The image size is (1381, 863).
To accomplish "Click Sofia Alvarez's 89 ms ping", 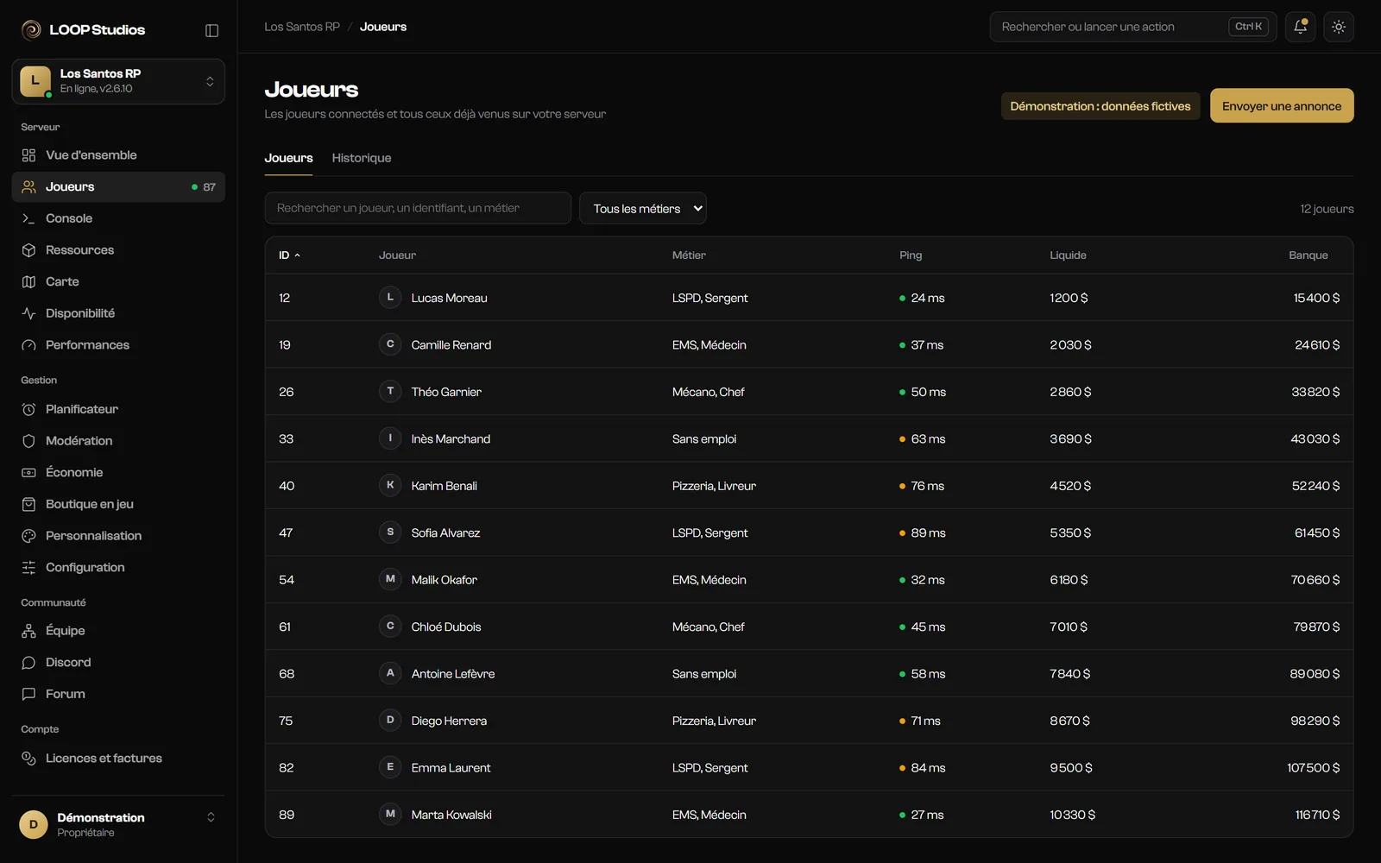I will [x=923, y=533].
